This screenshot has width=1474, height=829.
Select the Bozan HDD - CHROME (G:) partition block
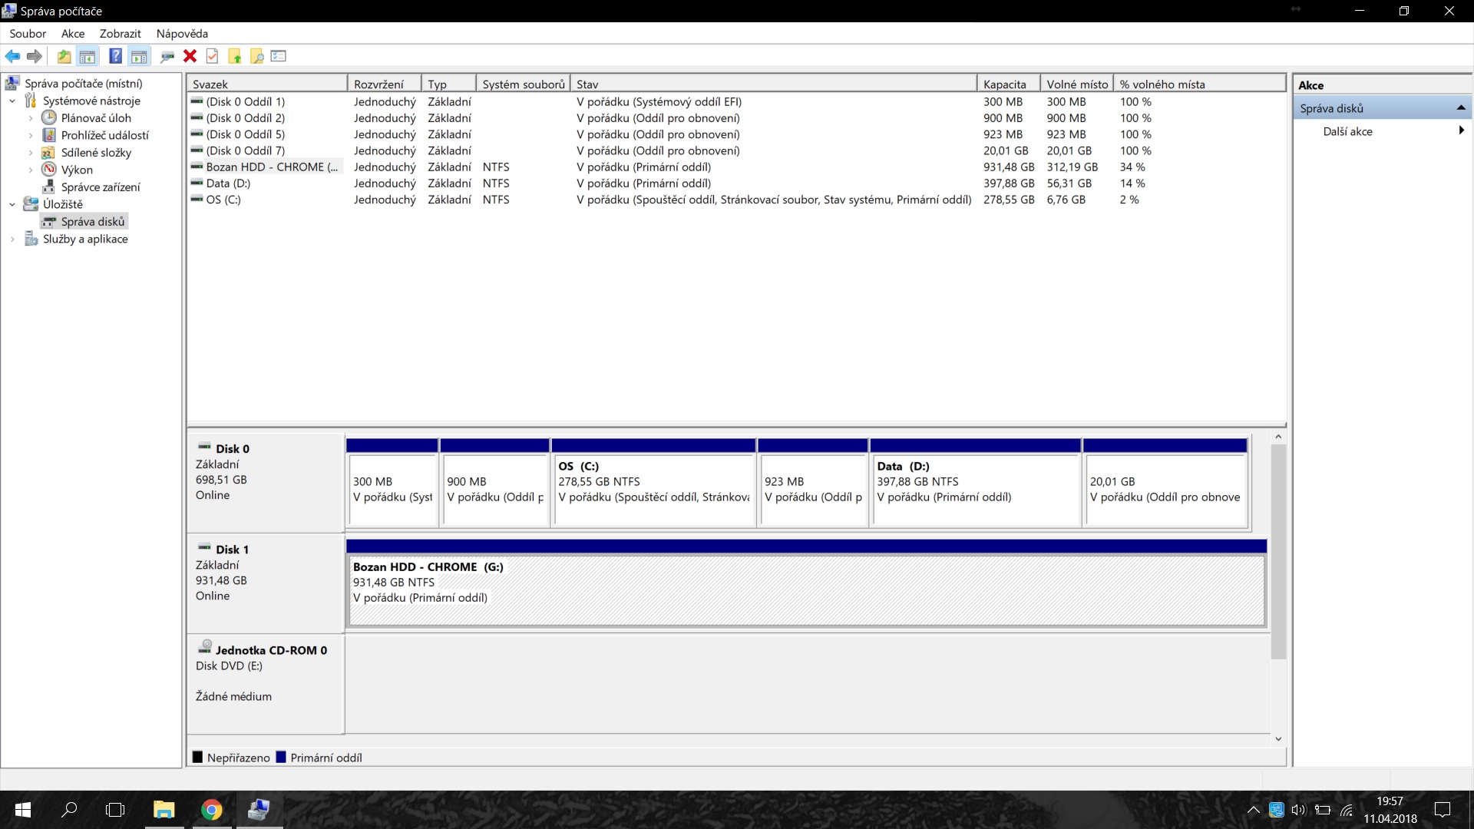coord(806,591)
